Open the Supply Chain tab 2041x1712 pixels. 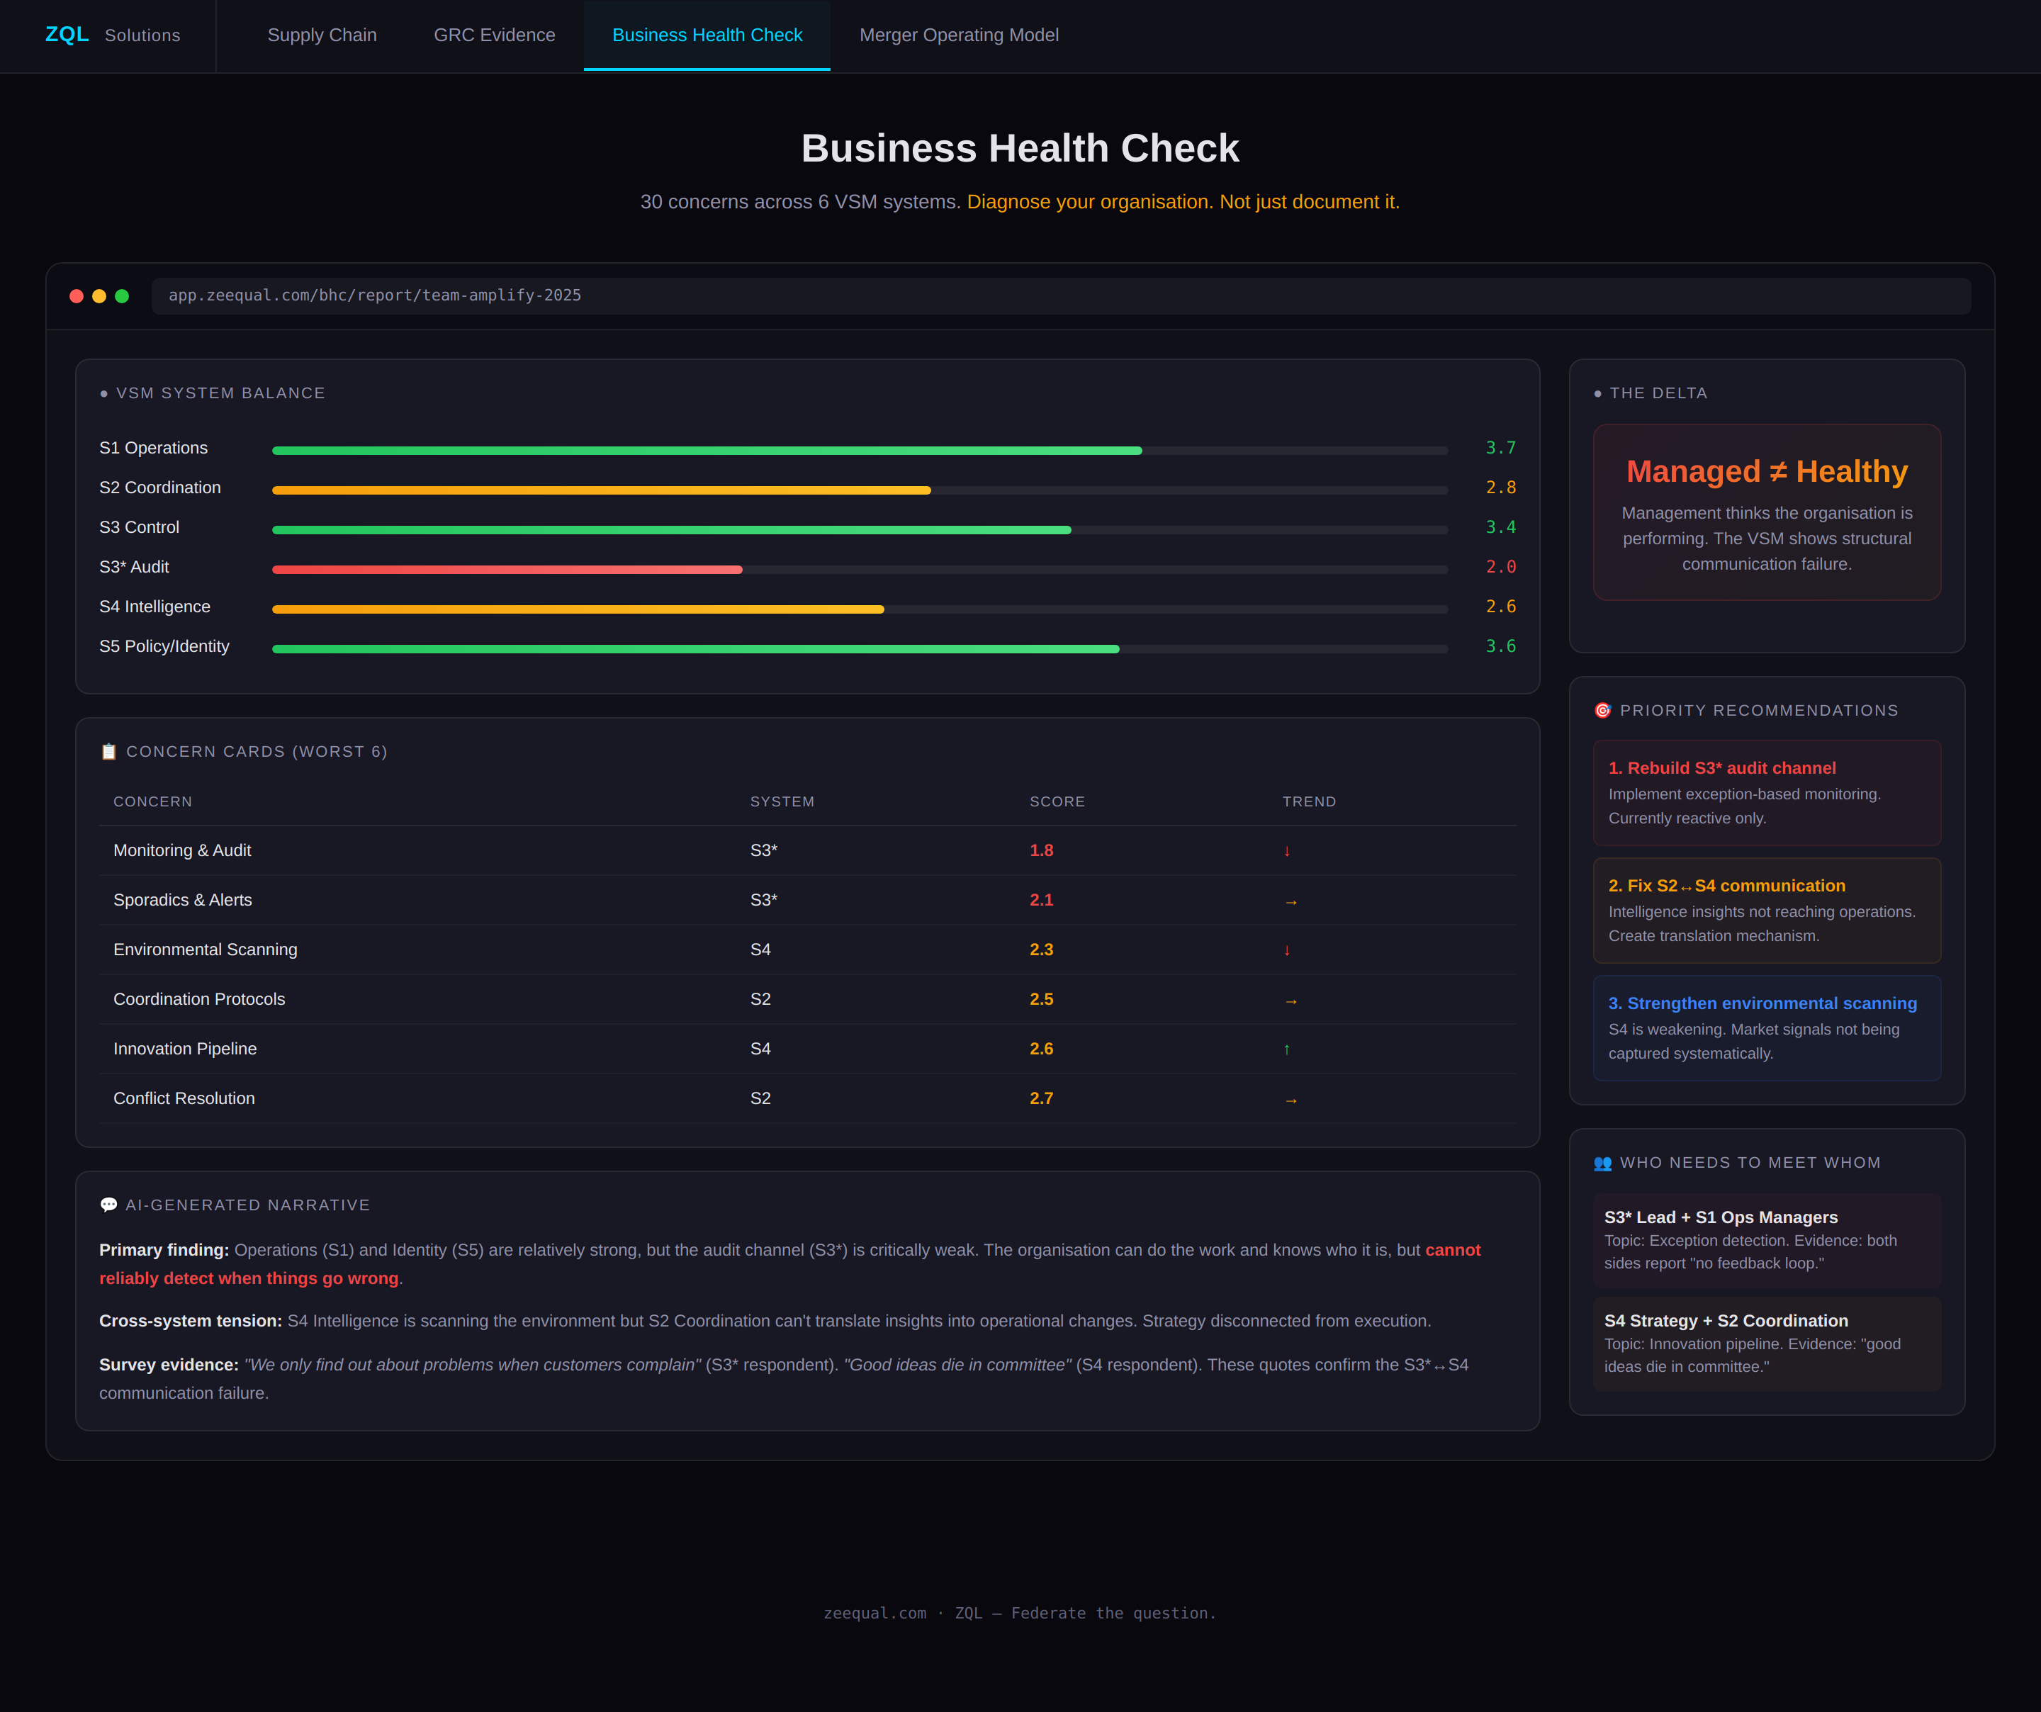click(322, 35)
